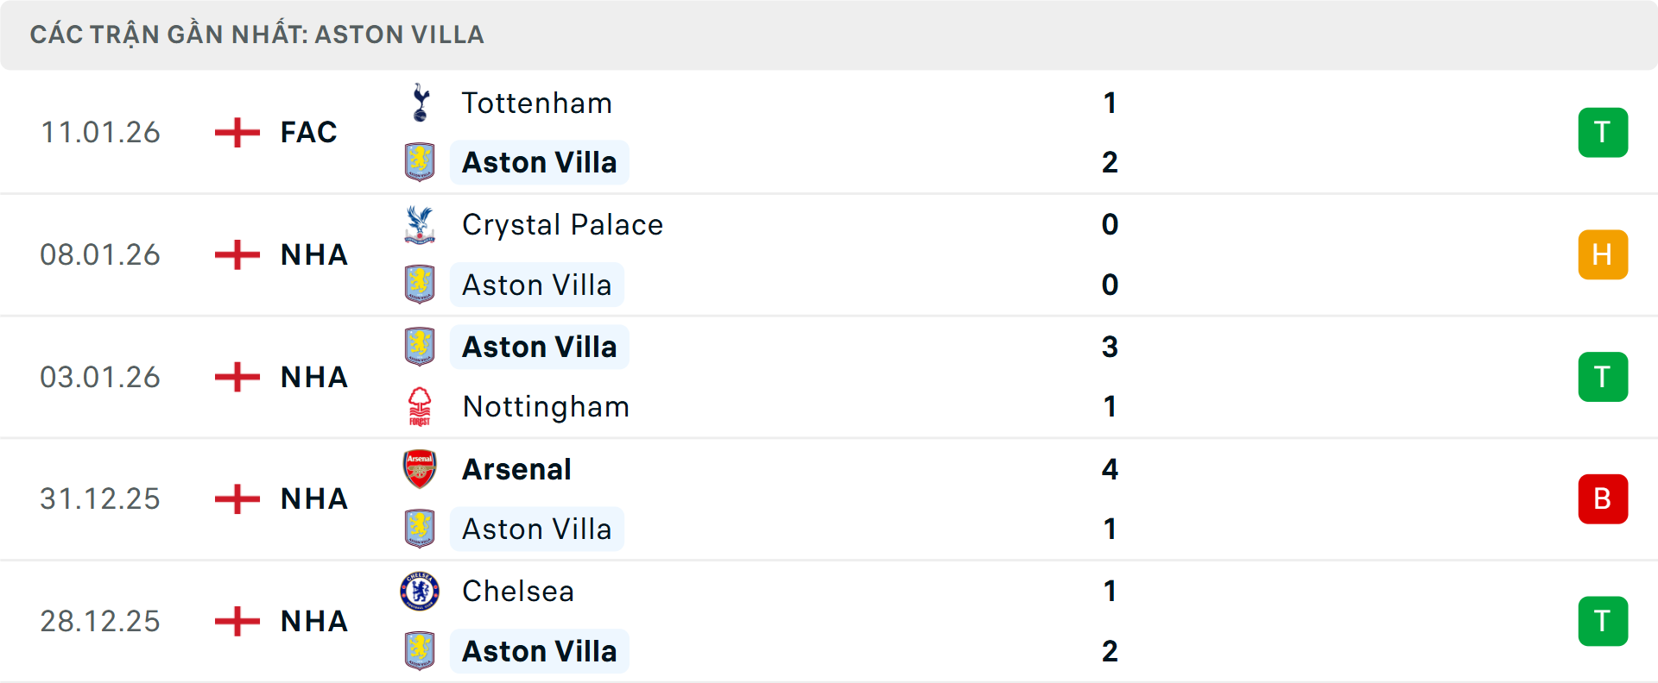Image resolution: width=1658 pixels, height=683 pixels.
Task: Switch to the NHA competition label
Action: [x=313, y=254]
